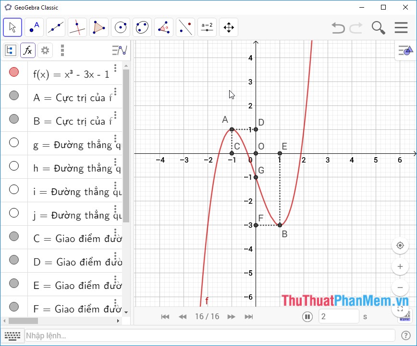This screenshot has width=417, height=346.
Task: Select the Circle with Center tool
Action: (x=121, y=27)
